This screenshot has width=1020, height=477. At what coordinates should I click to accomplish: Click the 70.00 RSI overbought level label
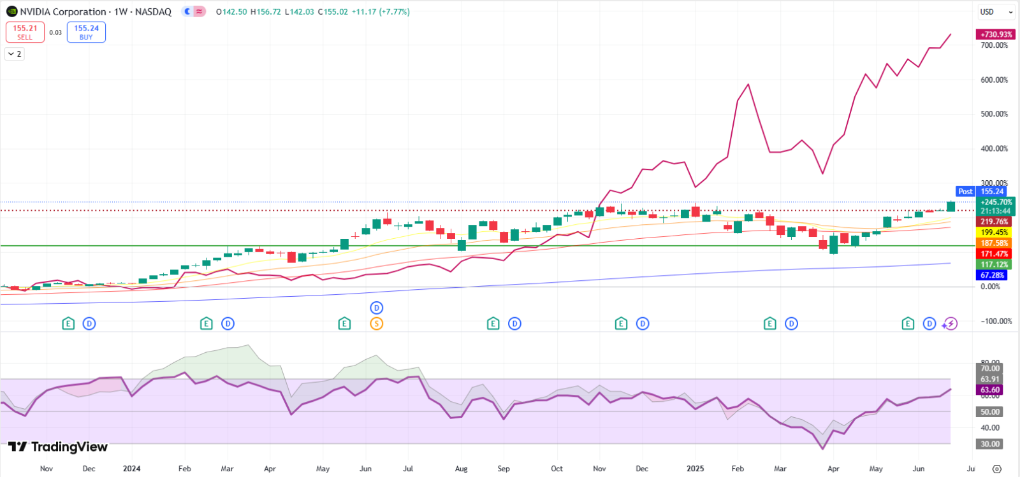coord(989,368)
